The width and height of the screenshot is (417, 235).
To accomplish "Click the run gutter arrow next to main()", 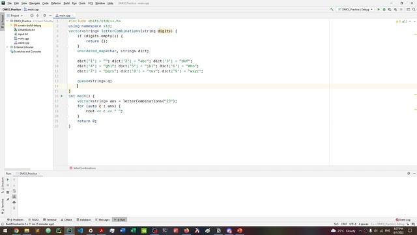I will click(62, 96).
